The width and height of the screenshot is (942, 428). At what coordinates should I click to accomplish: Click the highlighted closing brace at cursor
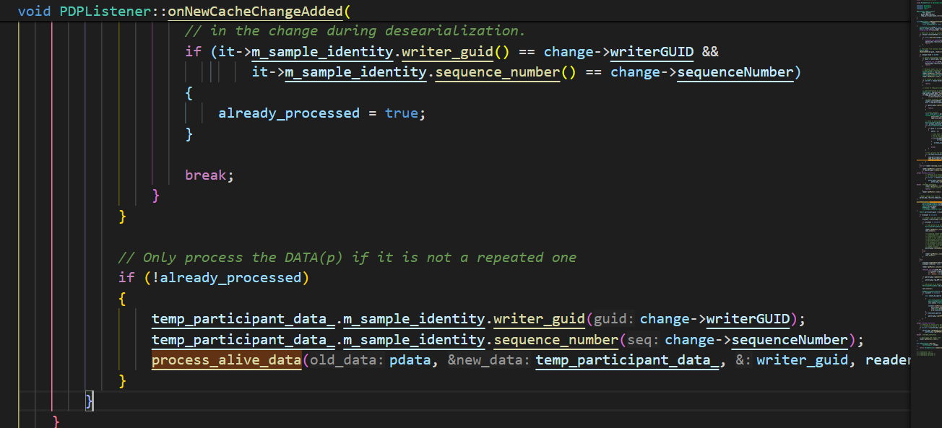pos(89,401)
